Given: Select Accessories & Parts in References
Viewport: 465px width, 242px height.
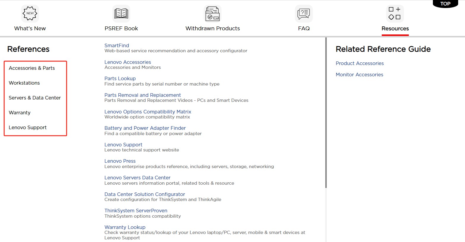Looking at the screenshot, I should click(x=32, y=68).
